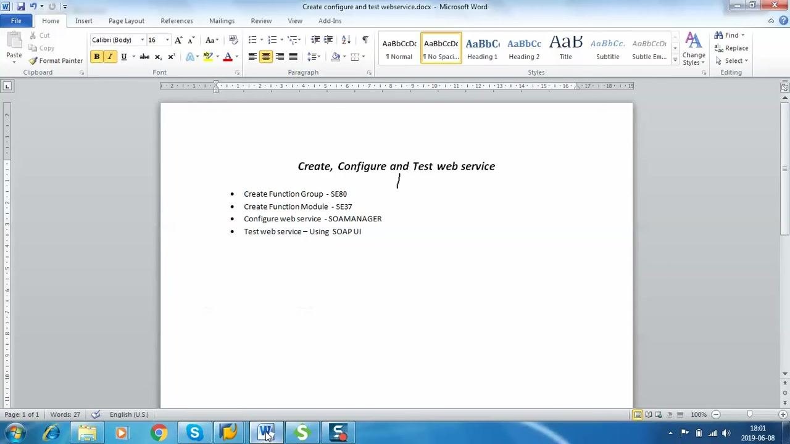Open the font size dropdown
Viewport: 790px width, 444px height.
click(167, 40)
